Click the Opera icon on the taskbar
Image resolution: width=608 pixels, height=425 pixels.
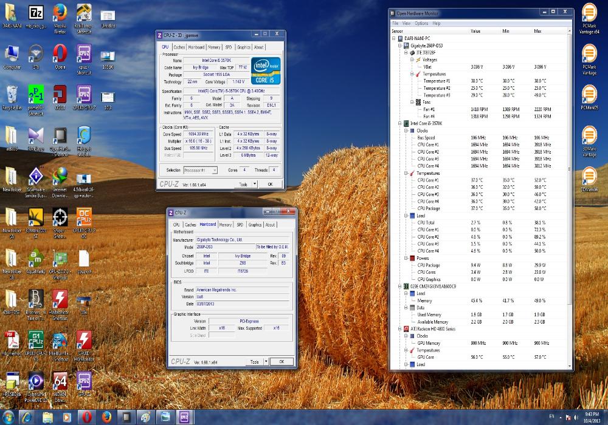(87, 417)
